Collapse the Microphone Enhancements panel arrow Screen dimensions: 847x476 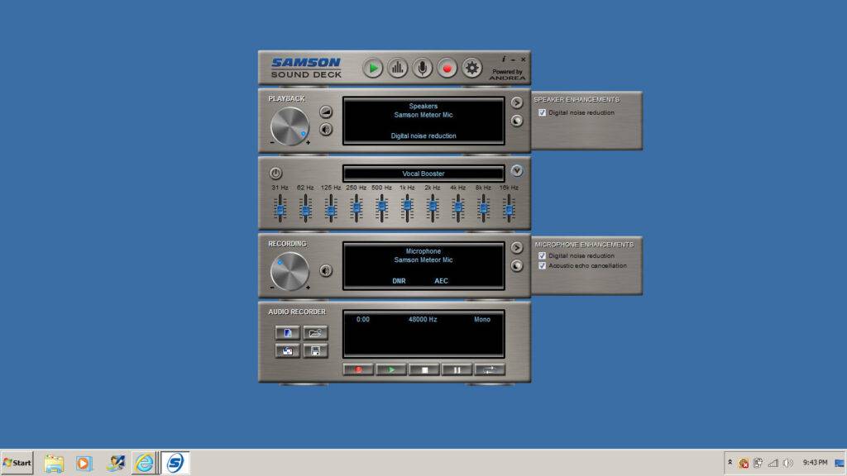pos(516,247)
